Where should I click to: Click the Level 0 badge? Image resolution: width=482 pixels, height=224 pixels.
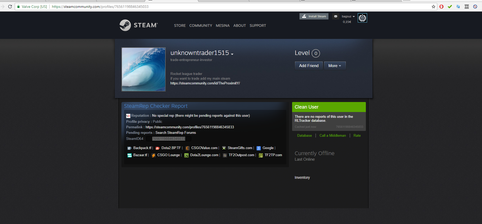(x=316, y=53)
